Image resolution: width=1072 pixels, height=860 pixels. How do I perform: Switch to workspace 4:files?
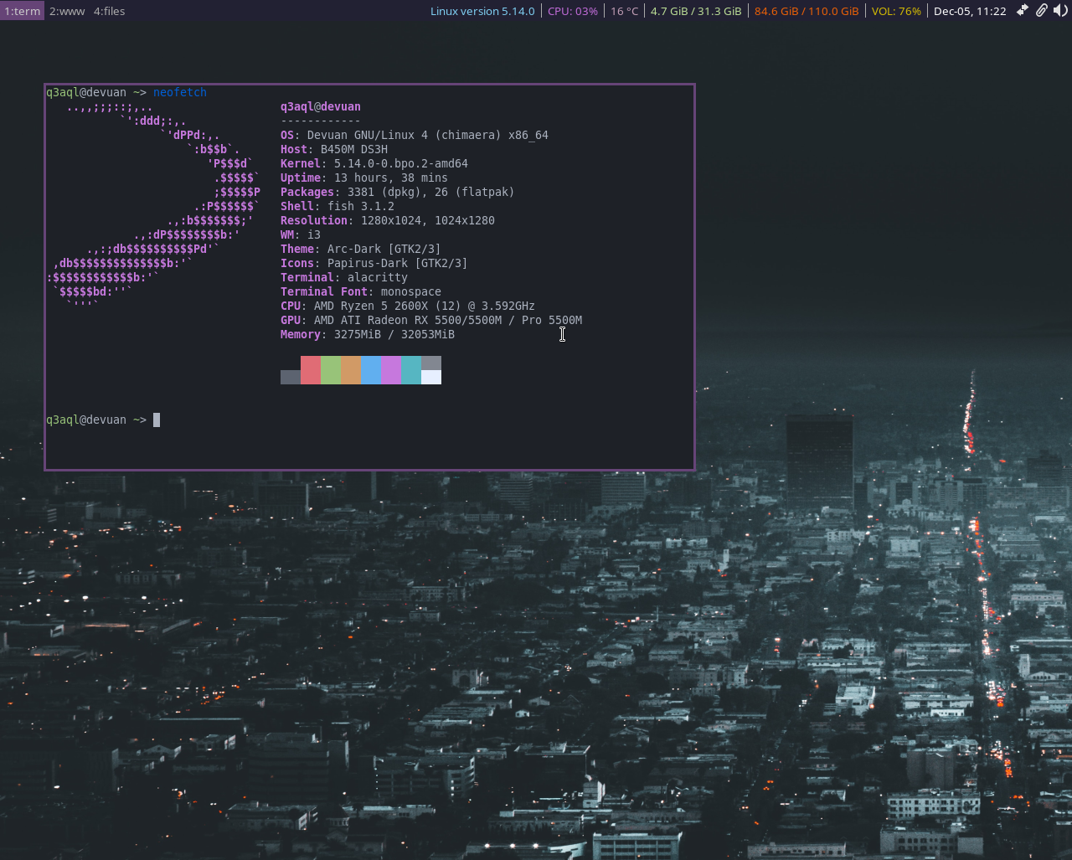pyautogui.click(x=110, y=11)
